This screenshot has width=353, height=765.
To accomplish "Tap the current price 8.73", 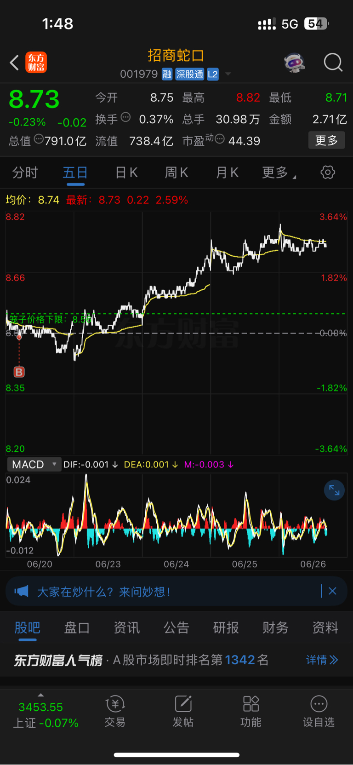I will click(34, 99).
